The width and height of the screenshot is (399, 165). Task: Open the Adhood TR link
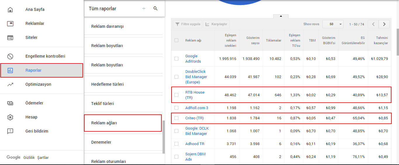pyautogui.click(x=195, y=144)
